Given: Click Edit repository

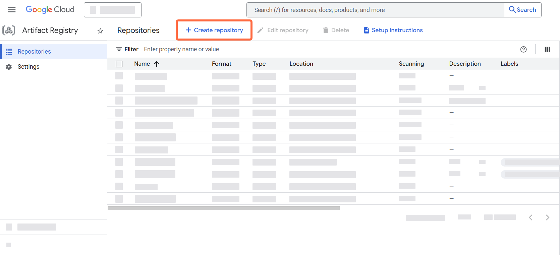Looking at the screenshot, I should [x=283, y=30].
